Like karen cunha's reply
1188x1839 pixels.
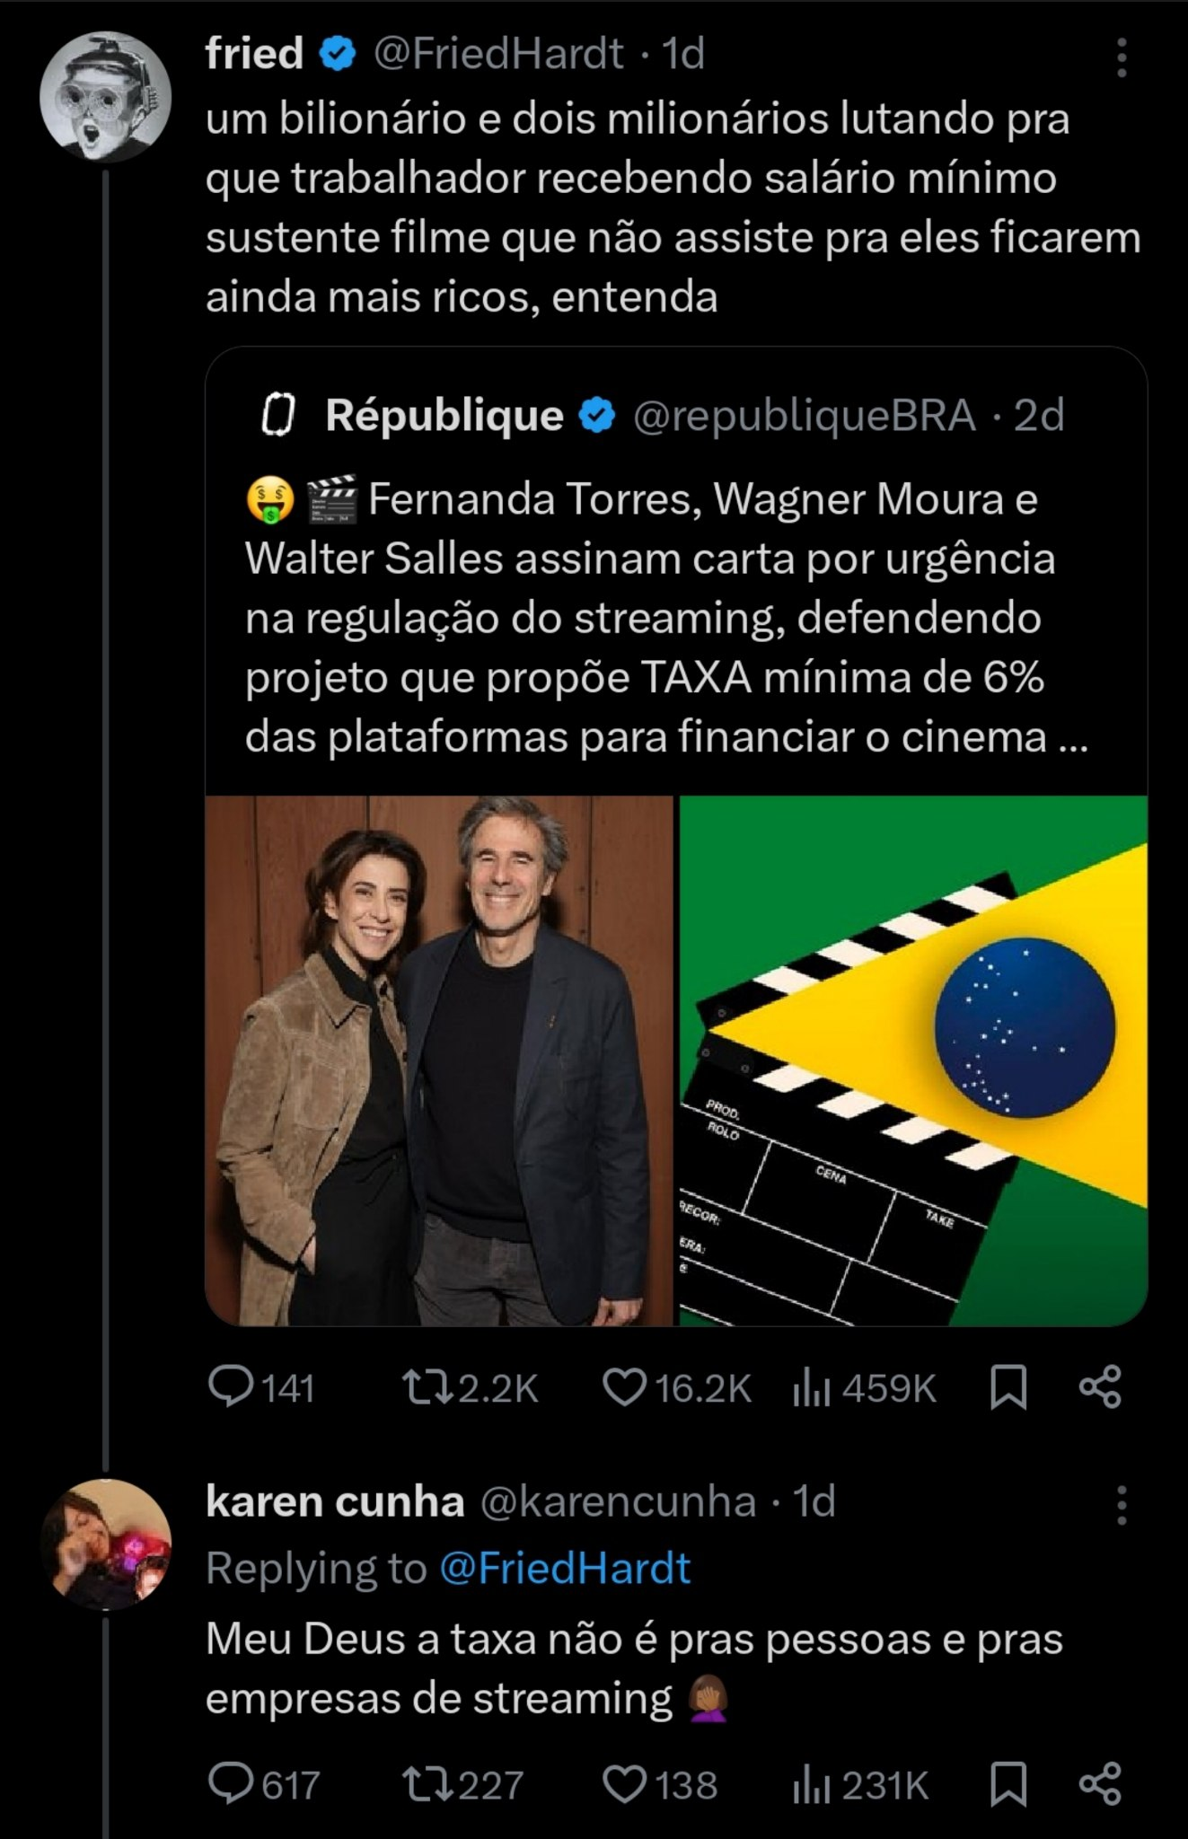click(x=624, y=1784)
